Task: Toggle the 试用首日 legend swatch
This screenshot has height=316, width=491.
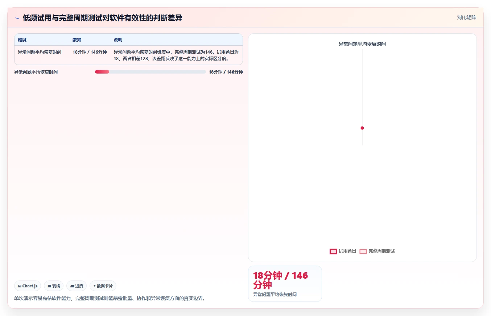Action: pos(333,251)
